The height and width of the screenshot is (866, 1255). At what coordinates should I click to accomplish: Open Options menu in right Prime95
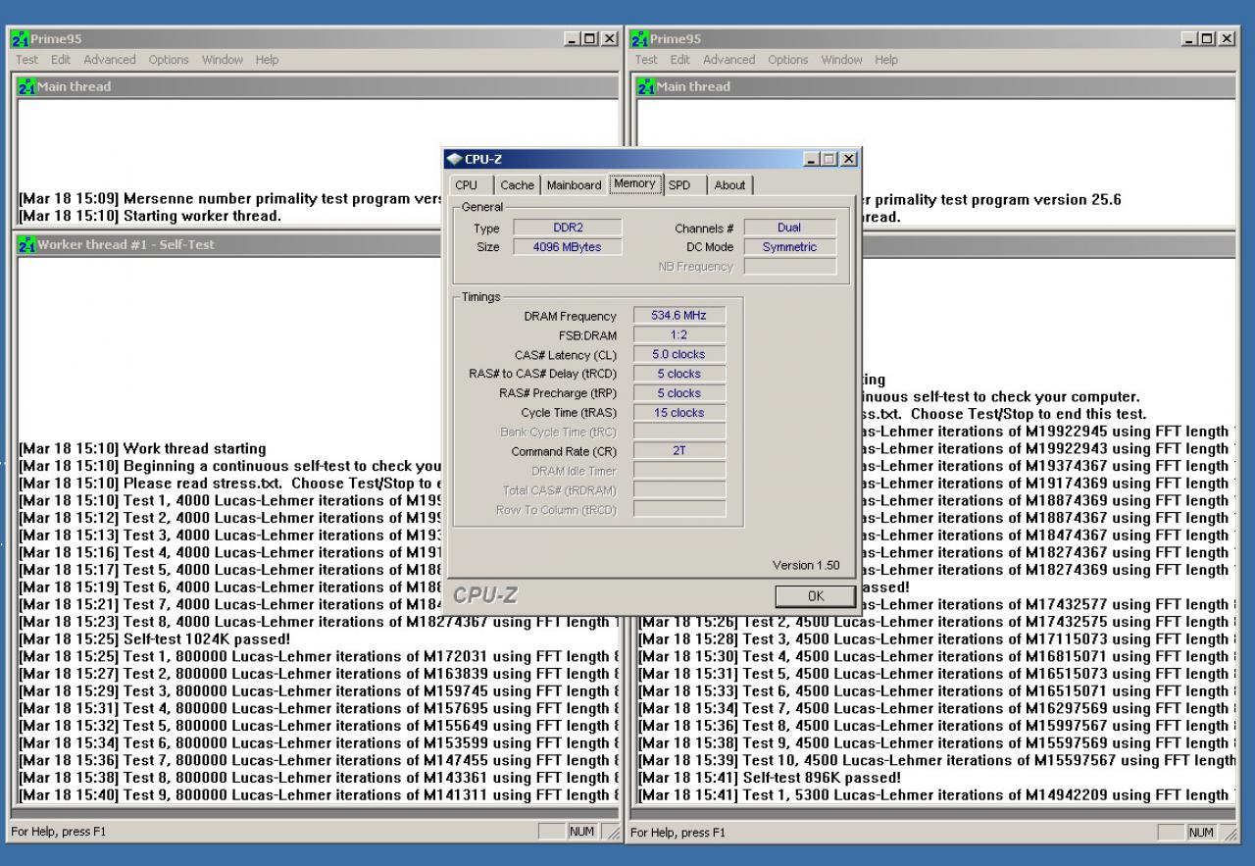pos(787,60)
